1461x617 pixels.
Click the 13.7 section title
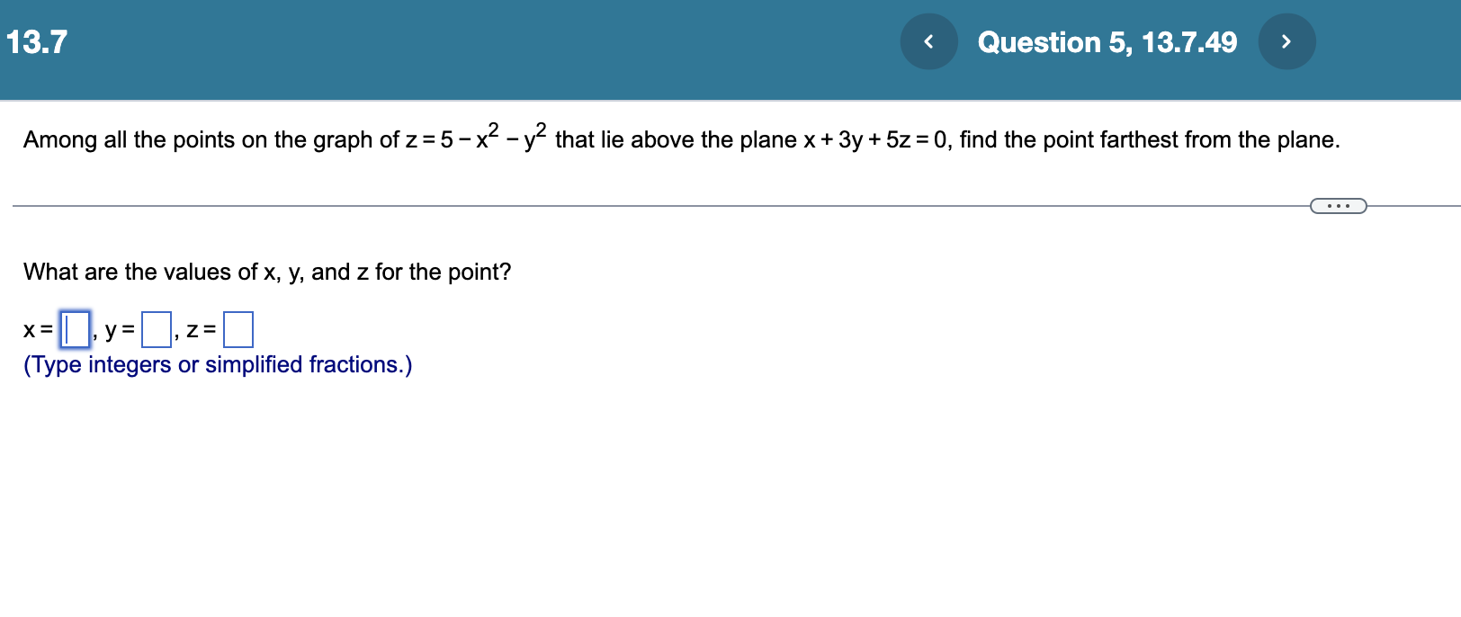[x=36, y=40]
